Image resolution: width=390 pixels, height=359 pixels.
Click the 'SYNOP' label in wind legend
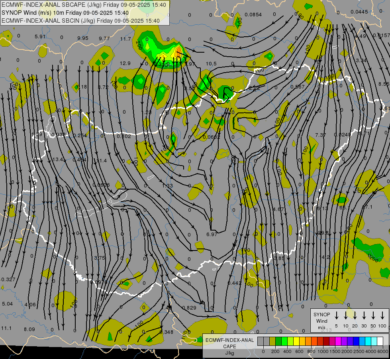[x=321, y=314]
